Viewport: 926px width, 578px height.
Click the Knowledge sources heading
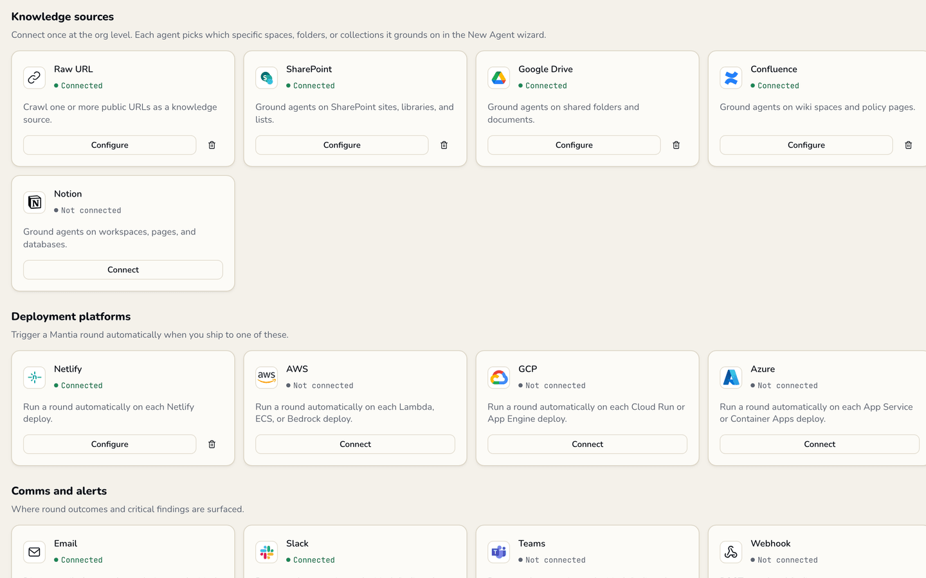pos(62,17)
